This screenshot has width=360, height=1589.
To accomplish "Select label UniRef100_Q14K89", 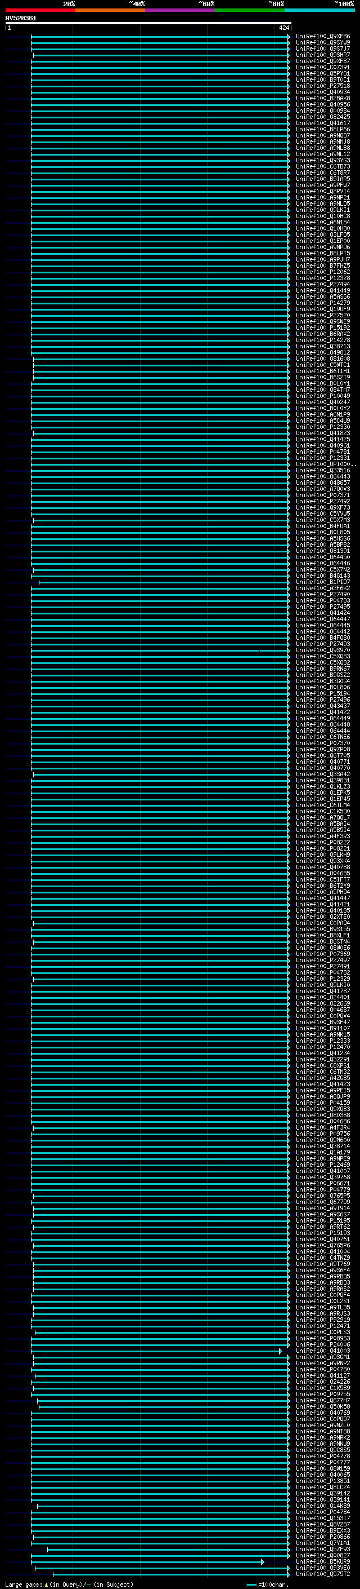I will point(323,1506).
